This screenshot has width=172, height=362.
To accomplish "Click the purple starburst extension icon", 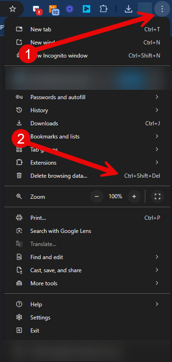I will pyautogui.click(x=69, y=9).
